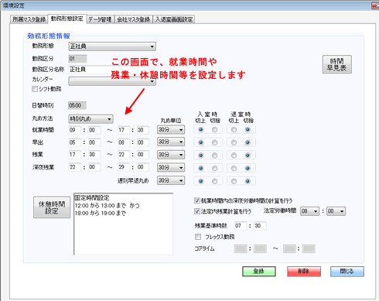Expand the カレンダー dropdown
The image size is (379, 301).
(112, 81)
